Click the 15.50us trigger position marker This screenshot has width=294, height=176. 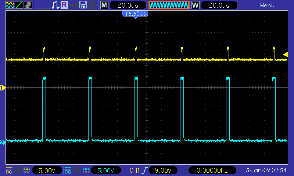[135, 14]
